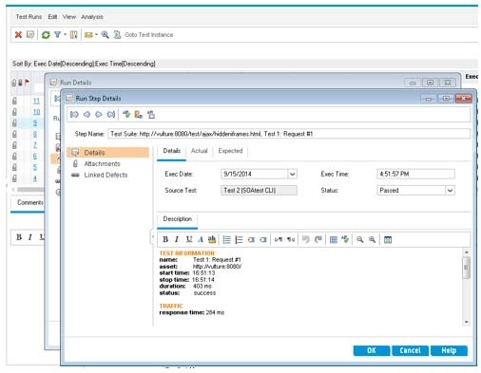Click the send email envelope icon
The height and width of the screenshot is (373, 481).
click(x=88, y=35)
